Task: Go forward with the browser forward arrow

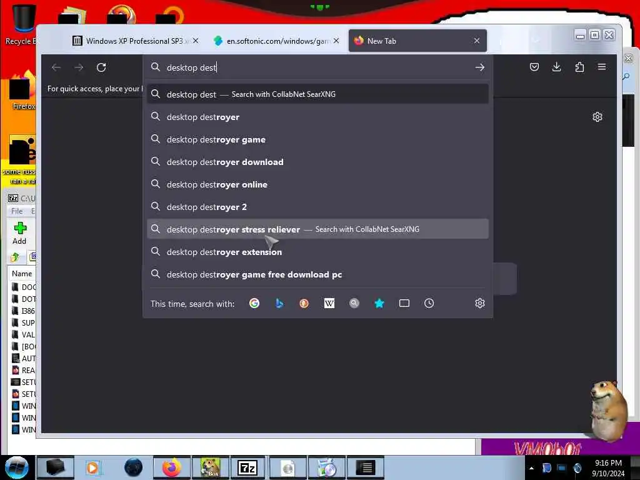Action: click(x=79, y=67)
